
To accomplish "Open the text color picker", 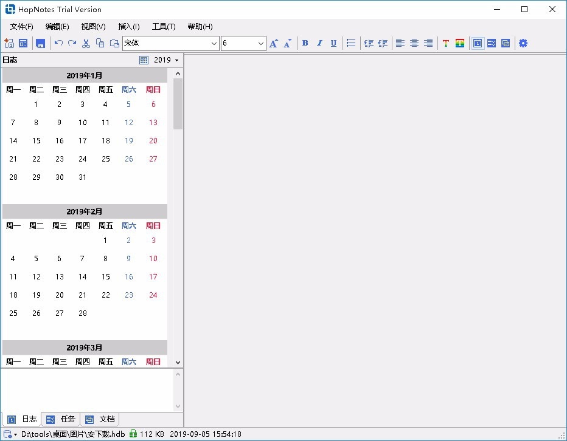I will tap(446, 43).
